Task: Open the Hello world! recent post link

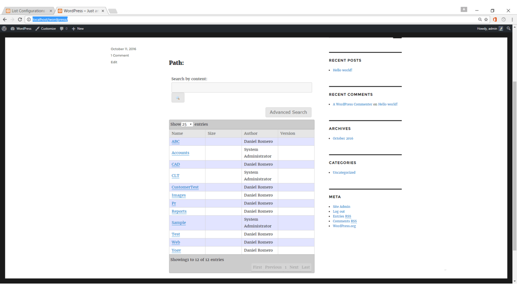Action: 342,70
